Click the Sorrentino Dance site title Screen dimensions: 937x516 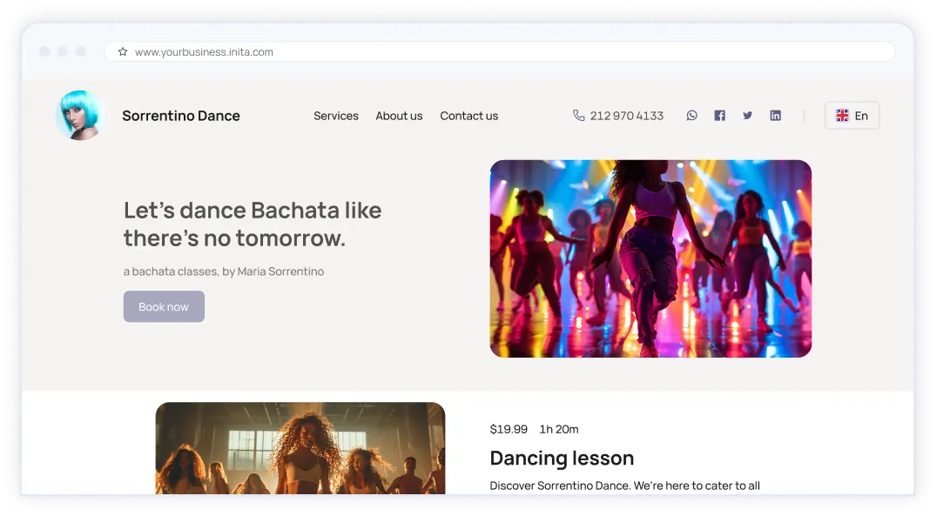(x=181, y=116)
